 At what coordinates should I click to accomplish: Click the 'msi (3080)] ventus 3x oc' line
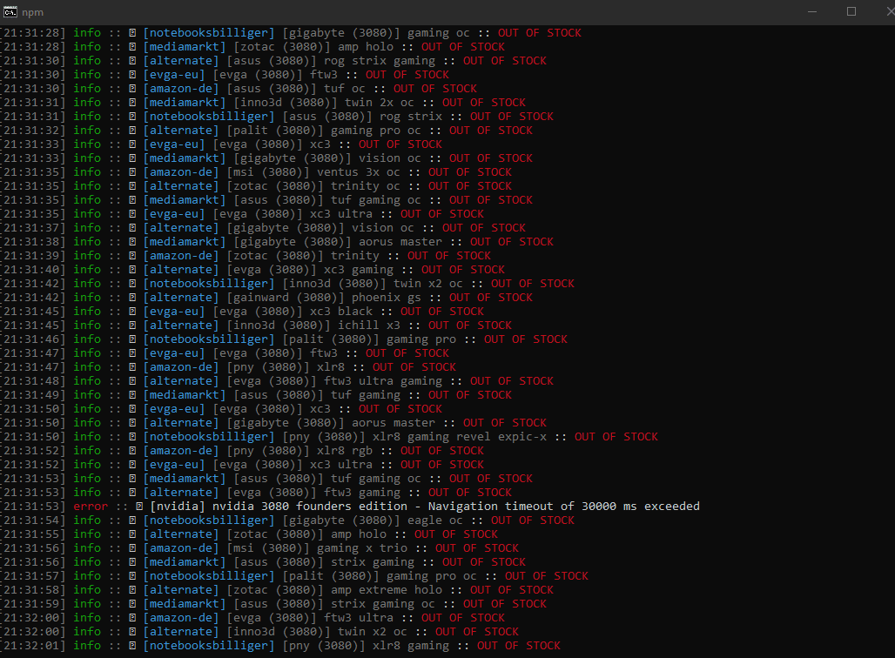tap(256, 172)
